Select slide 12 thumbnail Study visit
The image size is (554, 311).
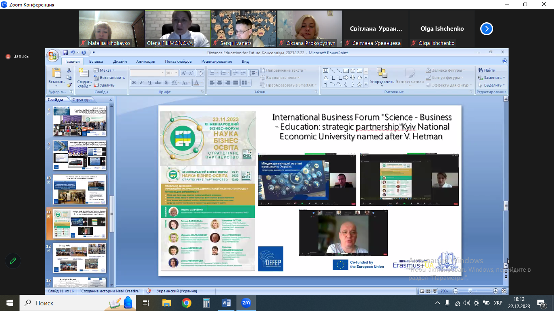pos(79,258)
